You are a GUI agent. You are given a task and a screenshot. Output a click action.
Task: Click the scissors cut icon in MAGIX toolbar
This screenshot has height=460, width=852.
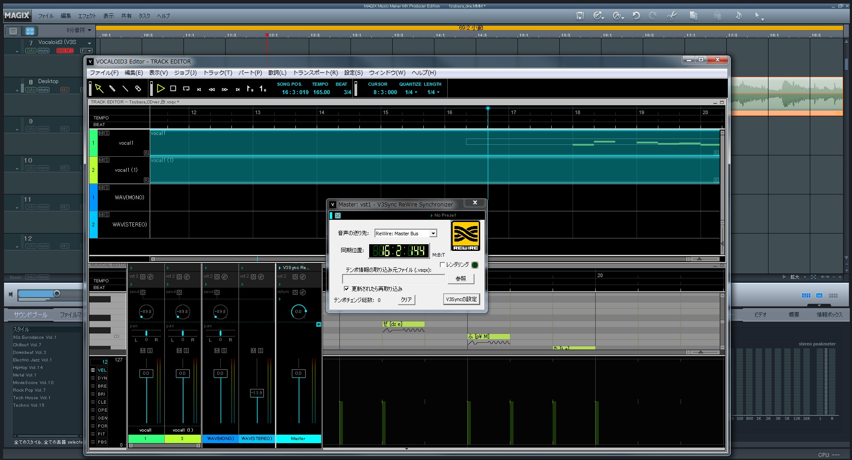[672, 16]
